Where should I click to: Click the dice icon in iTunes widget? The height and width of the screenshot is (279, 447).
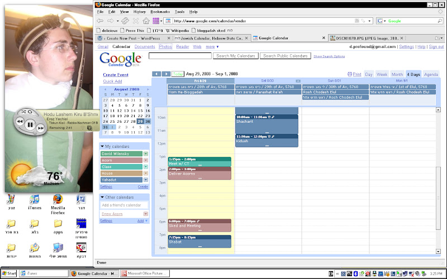[89, 128]
